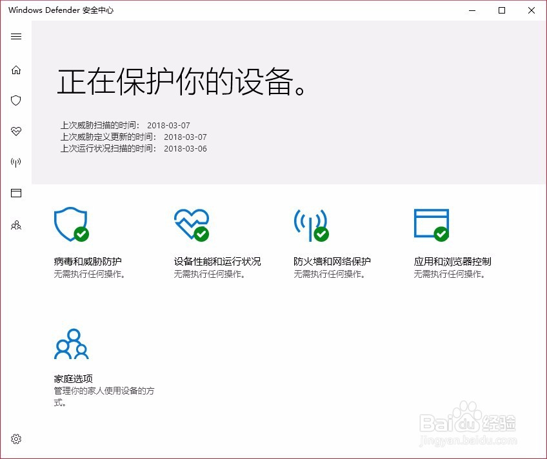This screenshot has height=459, width=547.
Task: Select the 上次威胁定义更新的时间 line
Action: point(134,137)
